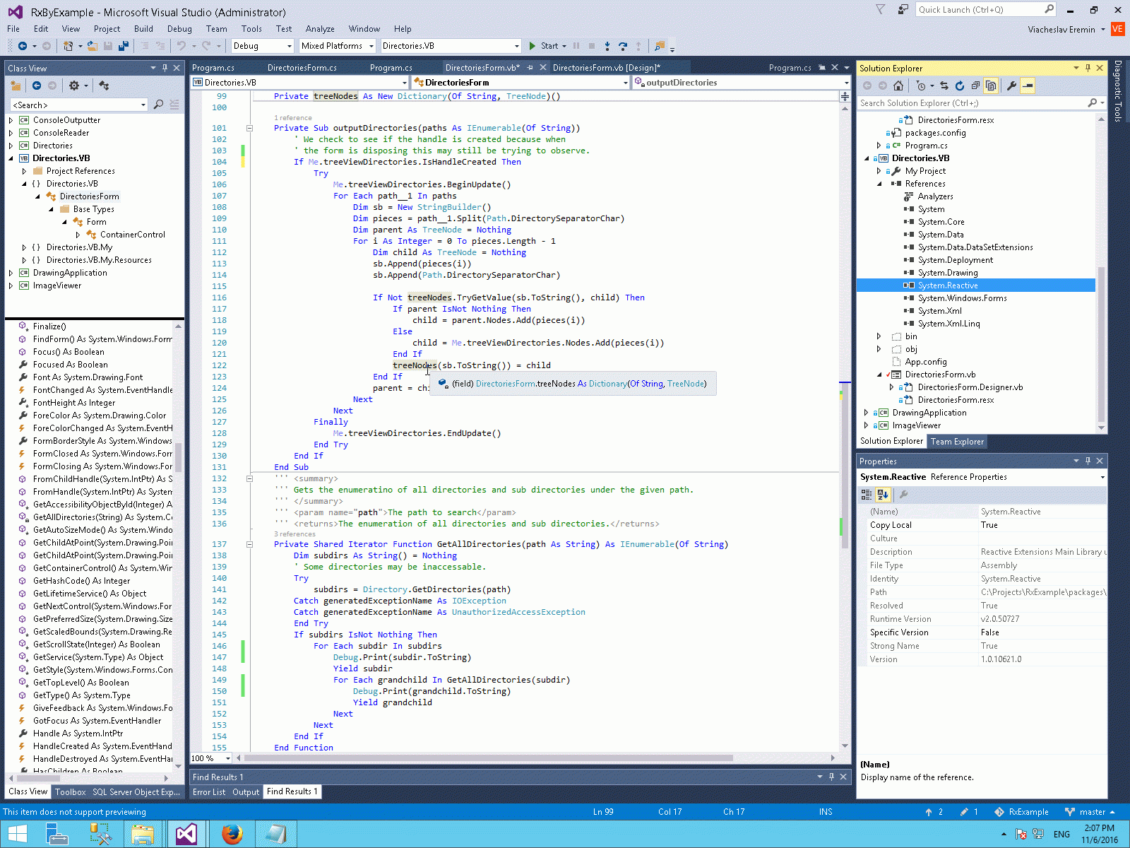This screenshot has height=848, width=1130.
Task: Click Save All in the main toolbar
Action: (x=124, y=46)
